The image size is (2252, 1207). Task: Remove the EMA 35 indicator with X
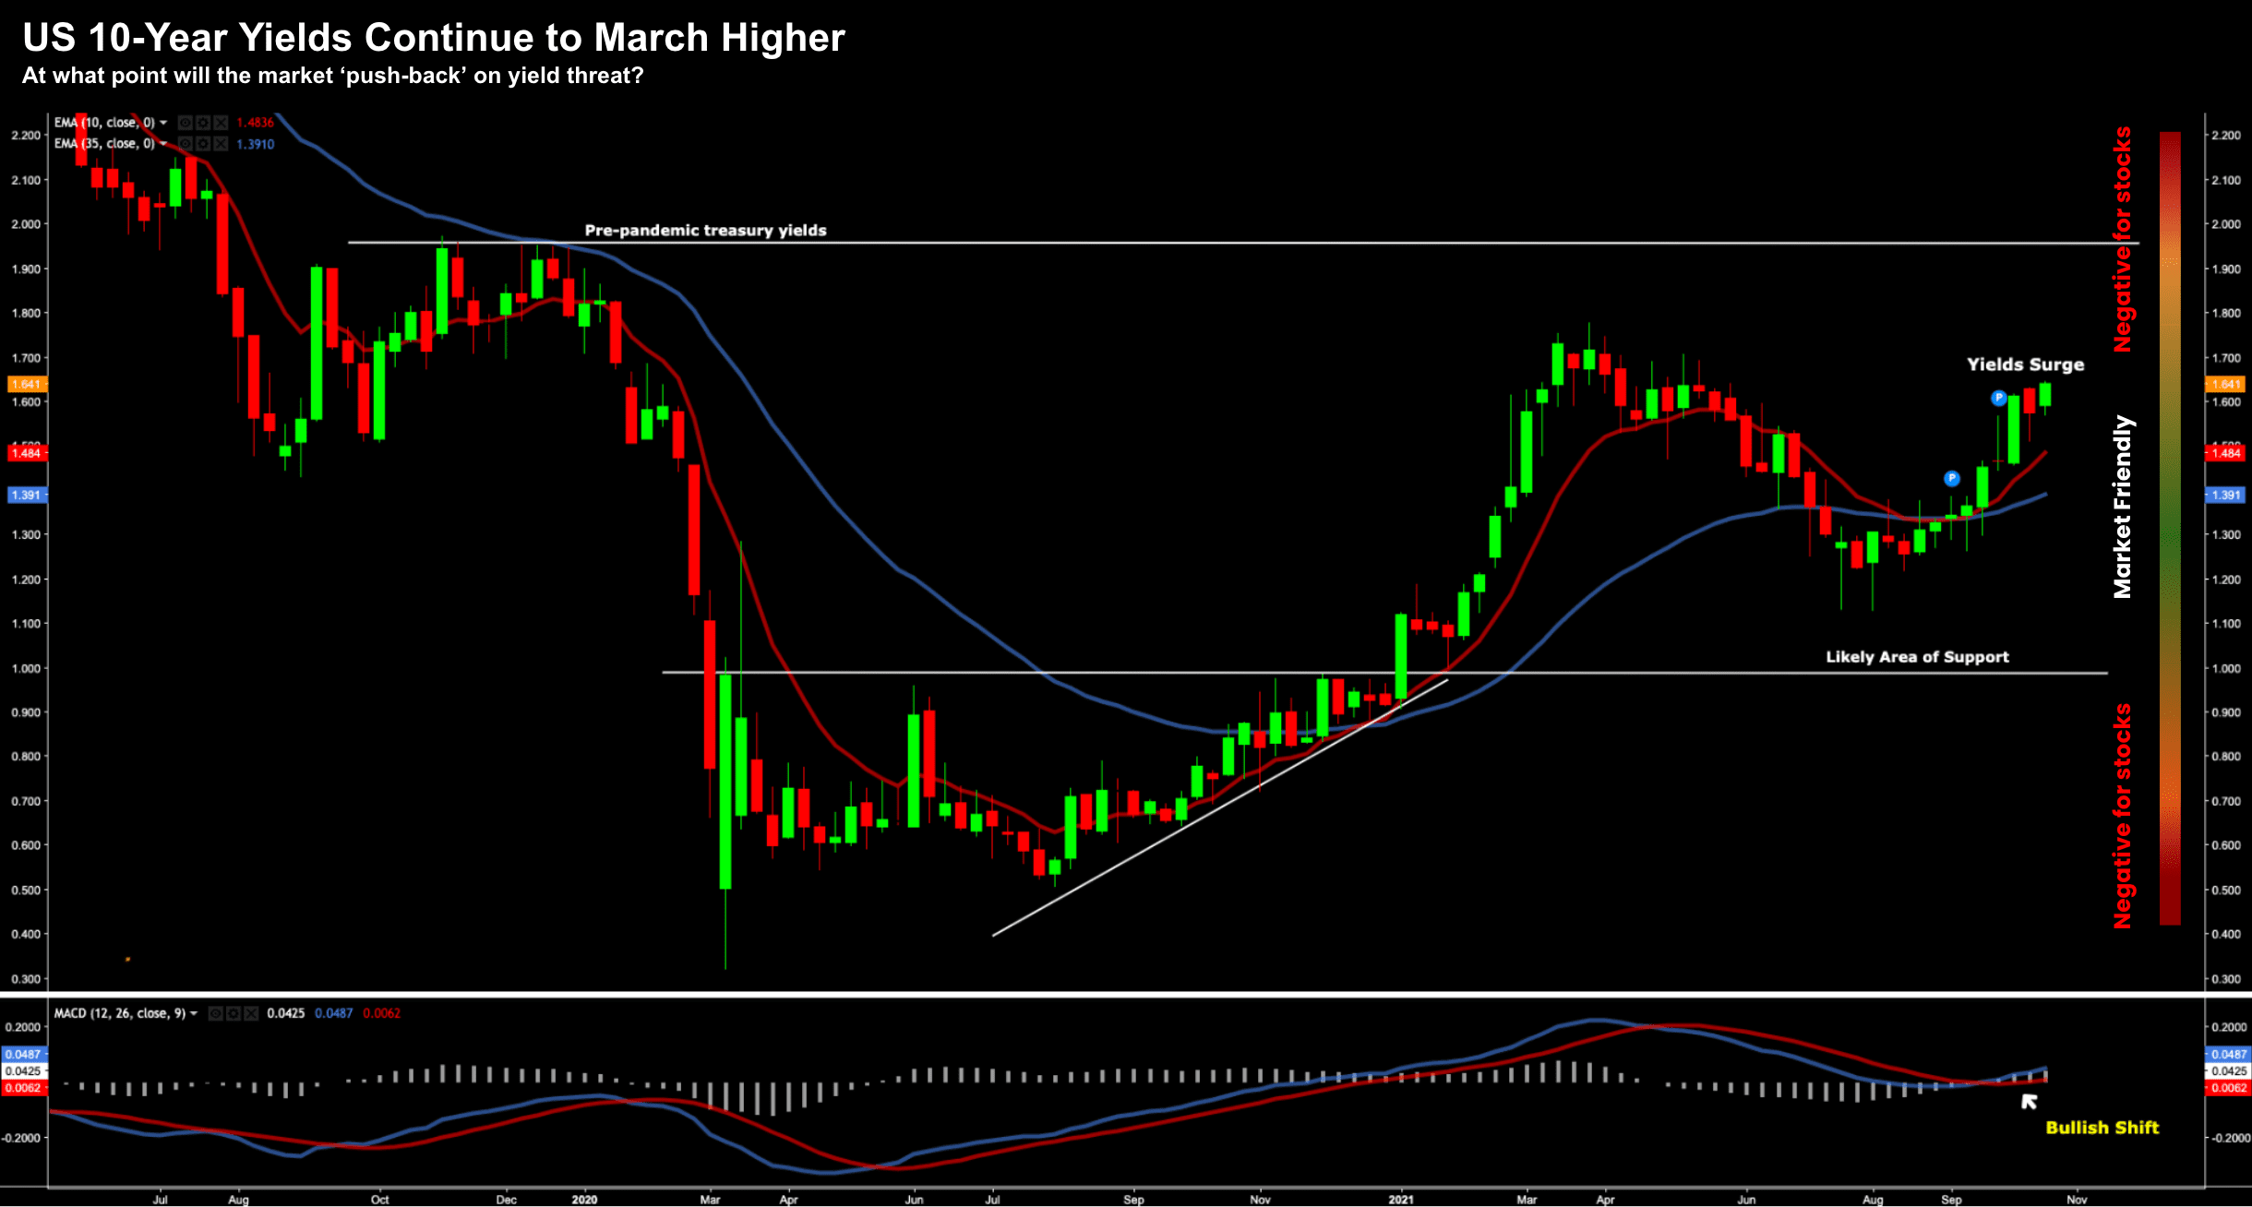click(x=221, y=144)
